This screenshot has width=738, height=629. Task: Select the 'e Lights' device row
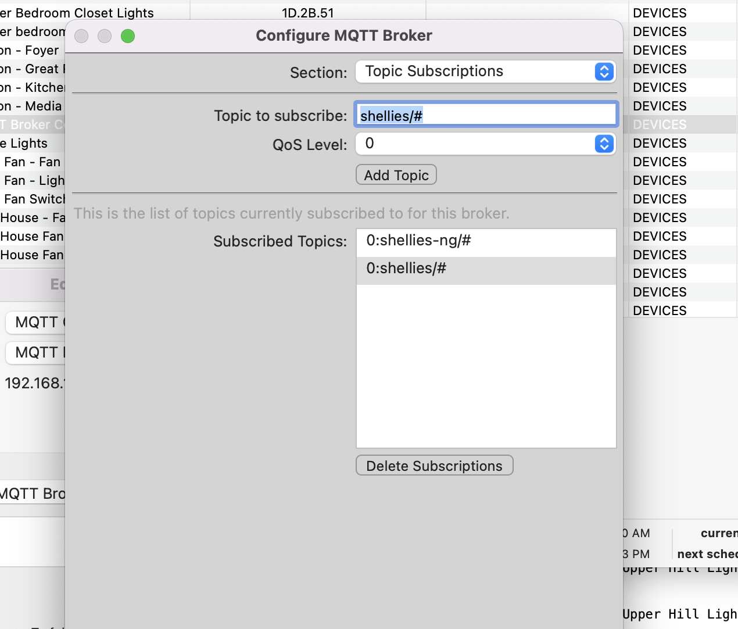coord(24,143)
